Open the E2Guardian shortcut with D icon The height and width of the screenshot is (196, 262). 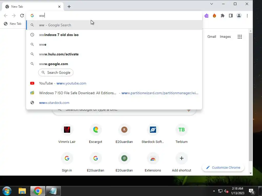point(124,163)
